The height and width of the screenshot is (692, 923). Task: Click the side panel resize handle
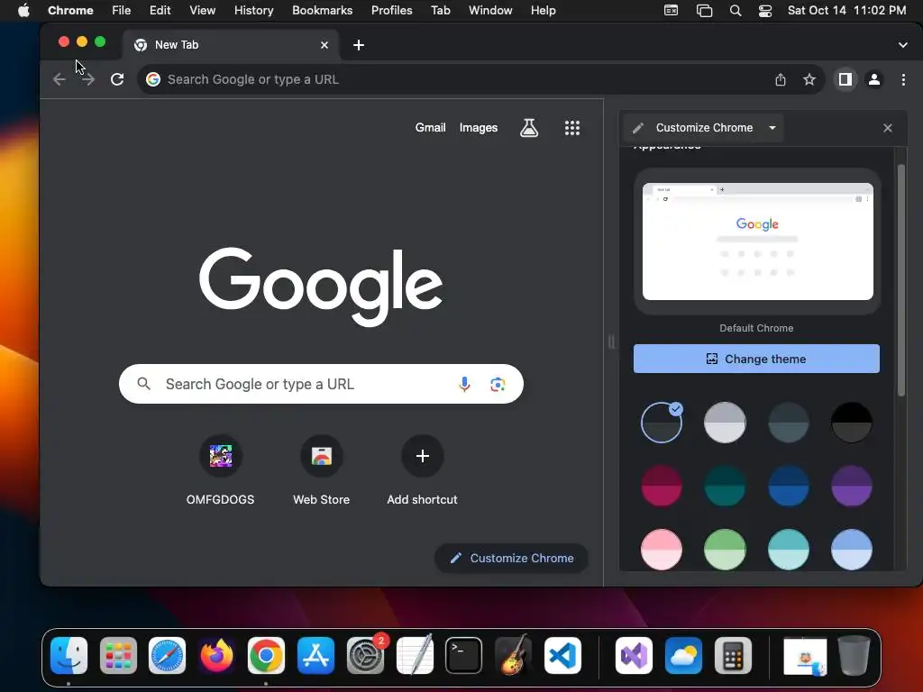pos(611,341)
